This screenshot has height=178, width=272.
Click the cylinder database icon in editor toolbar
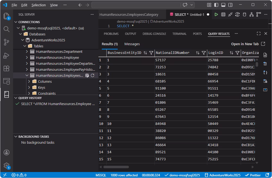(x=245, y=14)
